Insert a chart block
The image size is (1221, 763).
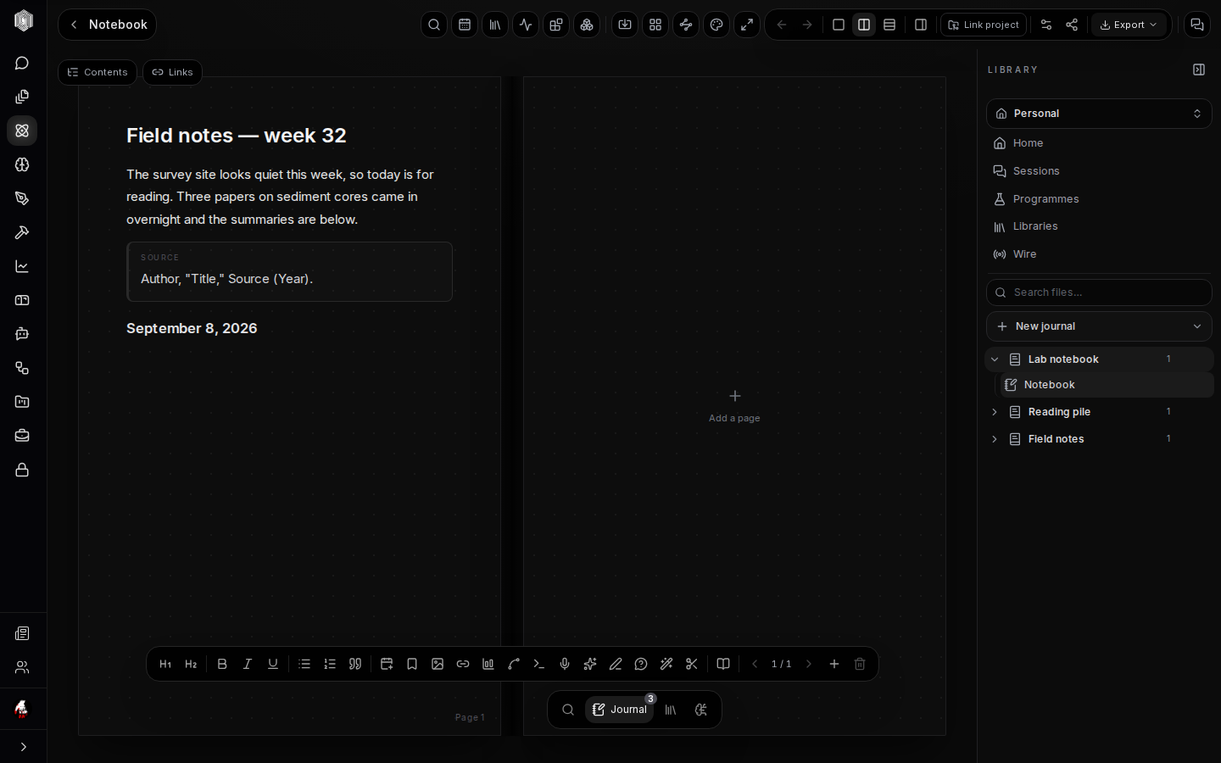pos(488,664)
